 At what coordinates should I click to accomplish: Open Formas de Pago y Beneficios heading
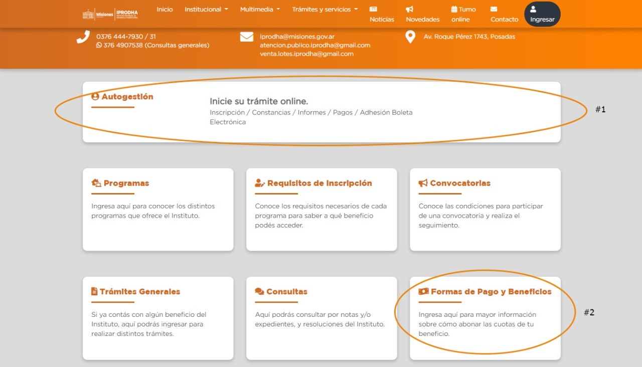491,292
